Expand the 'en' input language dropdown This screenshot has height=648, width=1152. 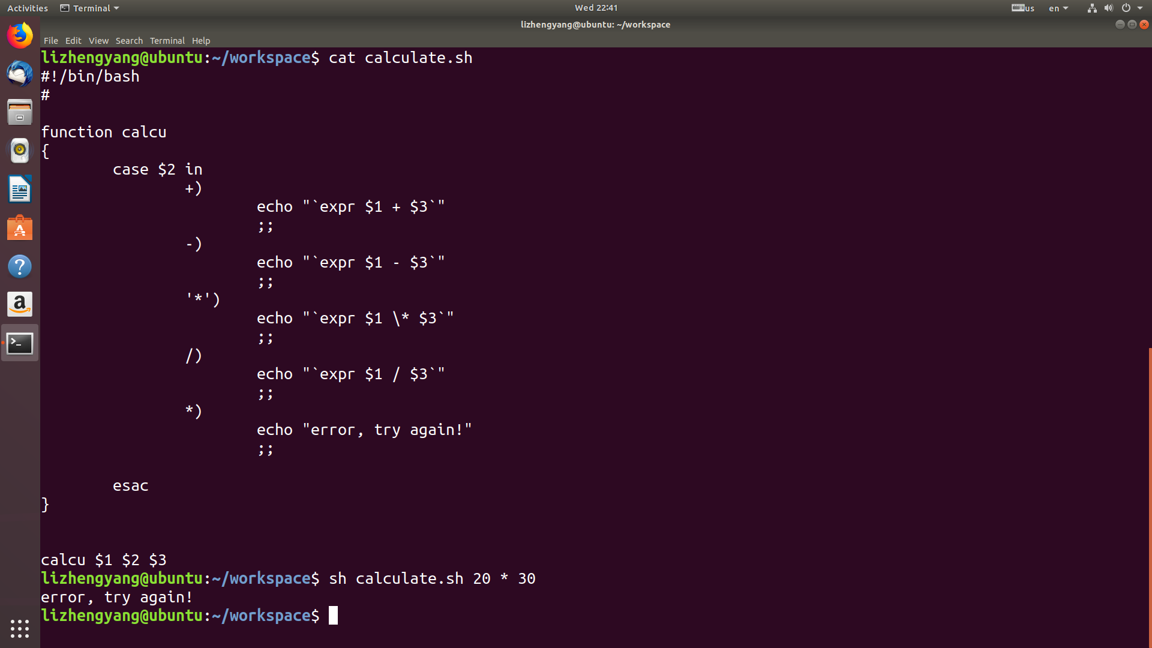tap(1058, 8)
